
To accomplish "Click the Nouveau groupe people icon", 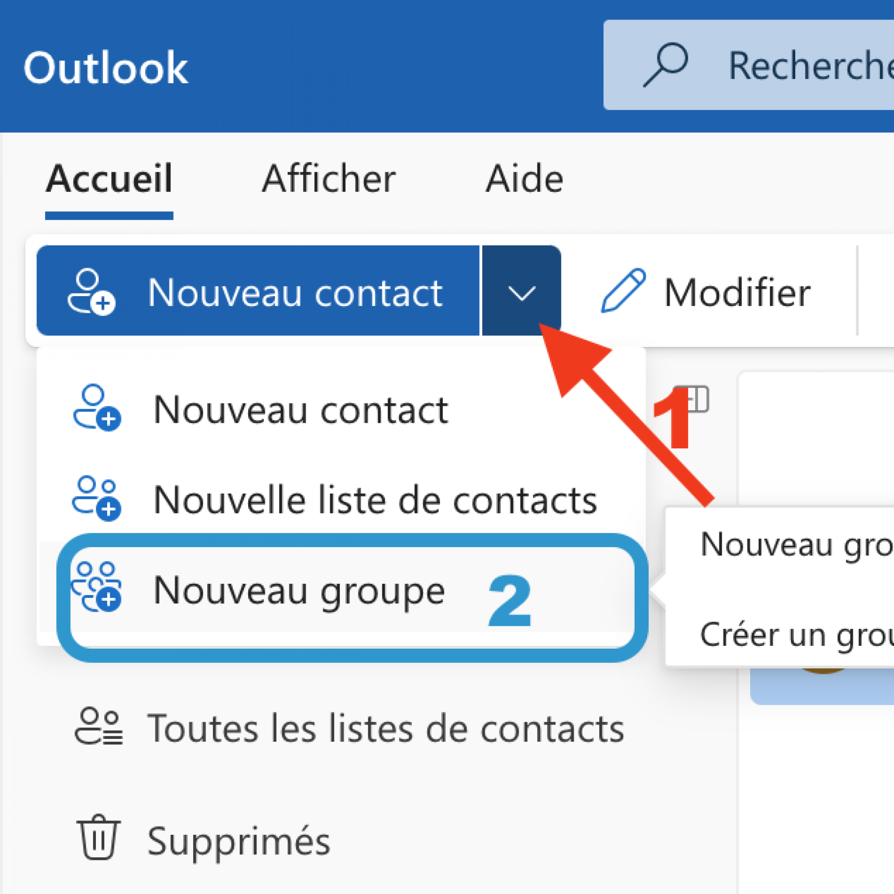I will pos(96,587).
